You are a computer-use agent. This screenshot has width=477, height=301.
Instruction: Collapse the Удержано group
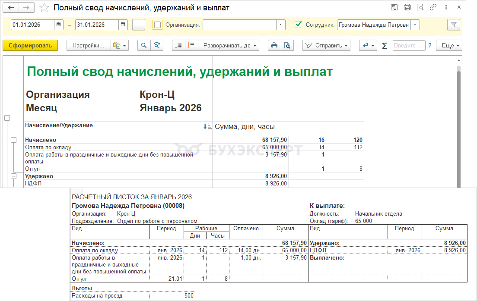[13, 176]
